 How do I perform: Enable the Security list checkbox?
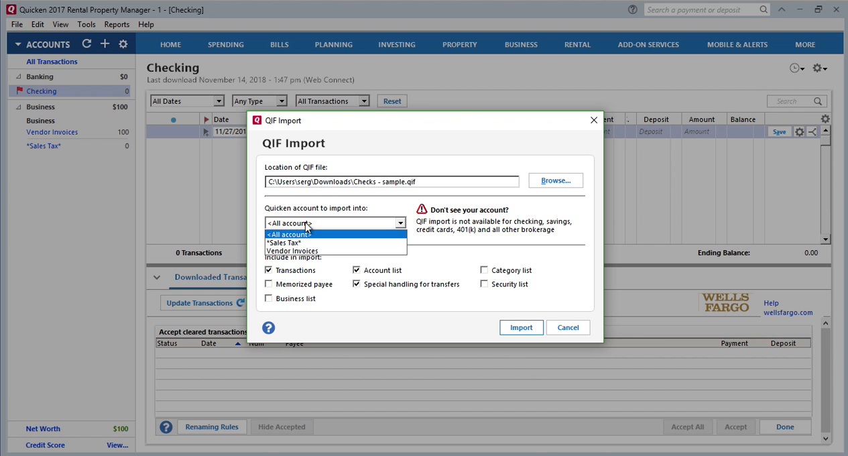[484, 284]
